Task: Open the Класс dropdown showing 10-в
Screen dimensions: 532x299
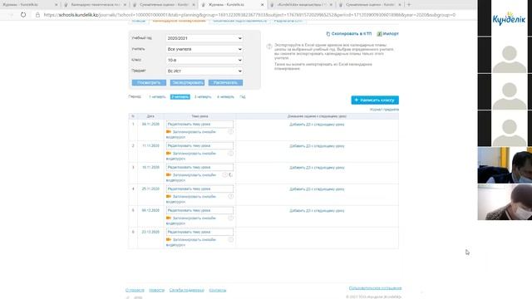Action: point(204,60)
